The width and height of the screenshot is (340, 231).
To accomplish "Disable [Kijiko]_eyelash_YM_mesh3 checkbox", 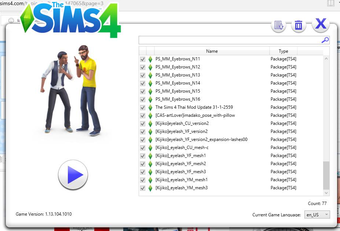I will pos(143,188).
